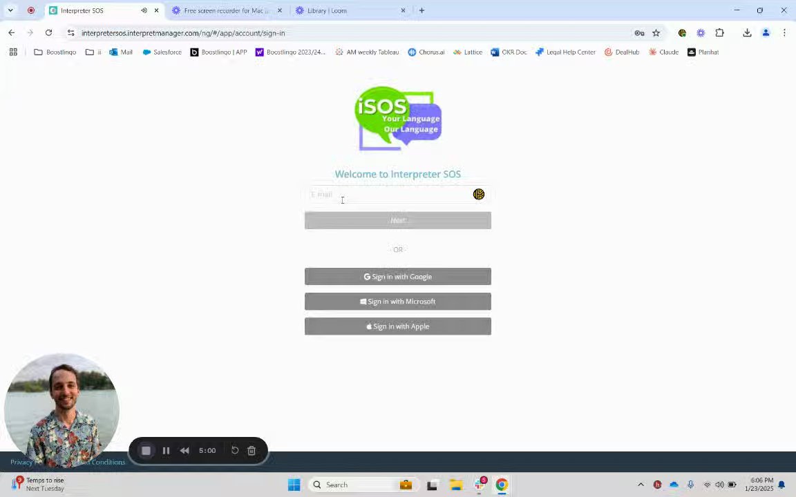Viewport: 796px width, 497px height.
Task: Bookmark this page with star
Action: tap(656, 33)
